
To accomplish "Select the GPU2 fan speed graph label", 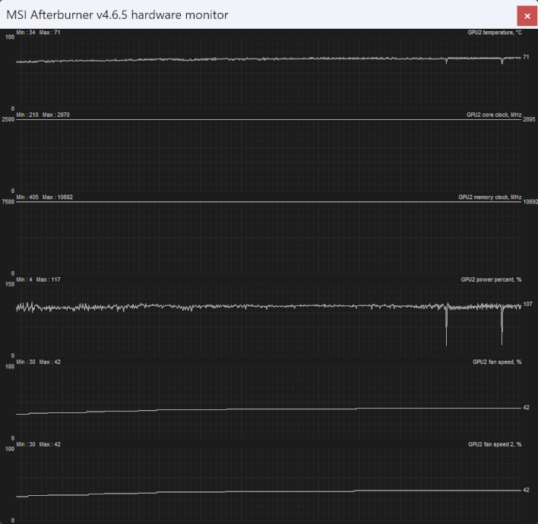I will click(496, 361).
